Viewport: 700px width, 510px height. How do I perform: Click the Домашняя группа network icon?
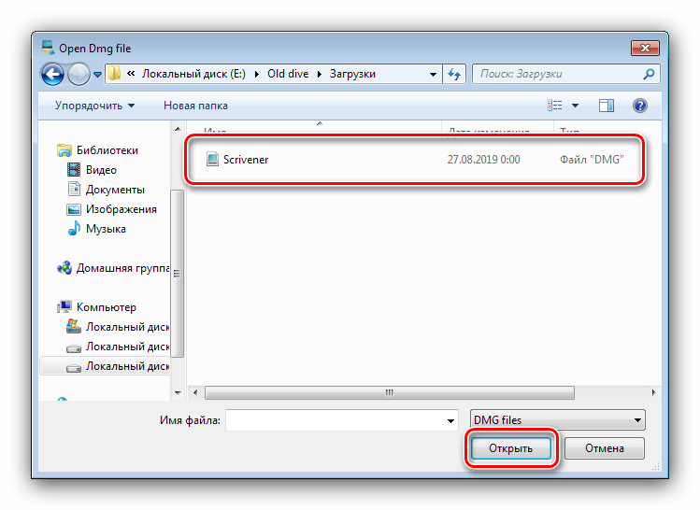pos(64,268)
